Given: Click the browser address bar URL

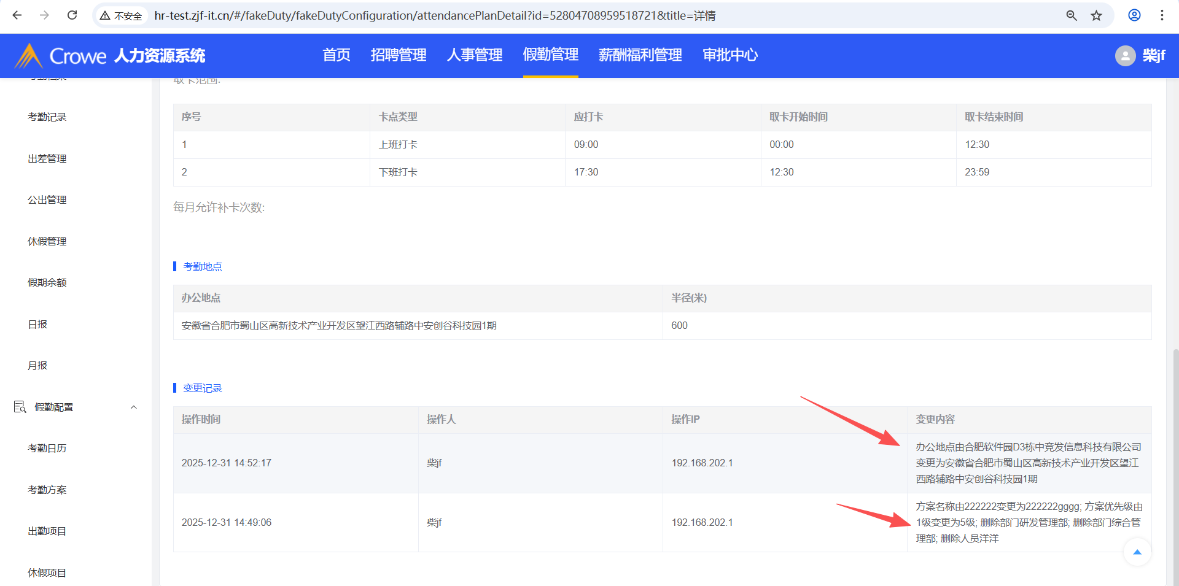Looking at the screenshot, I should pos(435,15).
